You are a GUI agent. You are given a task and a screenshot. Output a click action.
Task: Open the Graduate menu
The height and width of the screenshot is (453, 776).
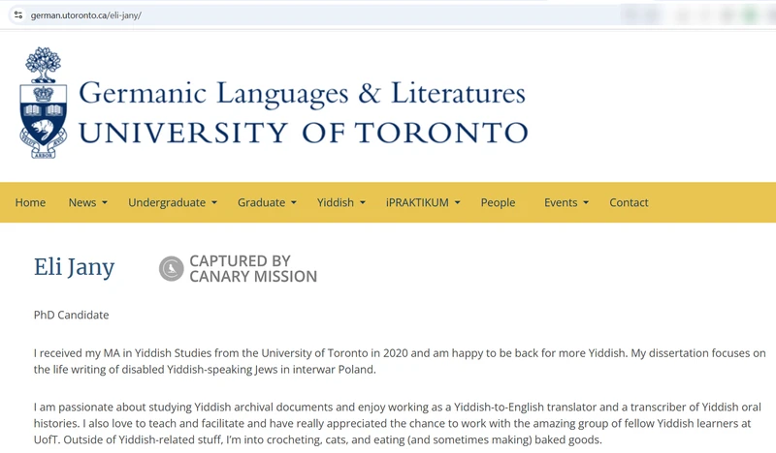point(261,202)
